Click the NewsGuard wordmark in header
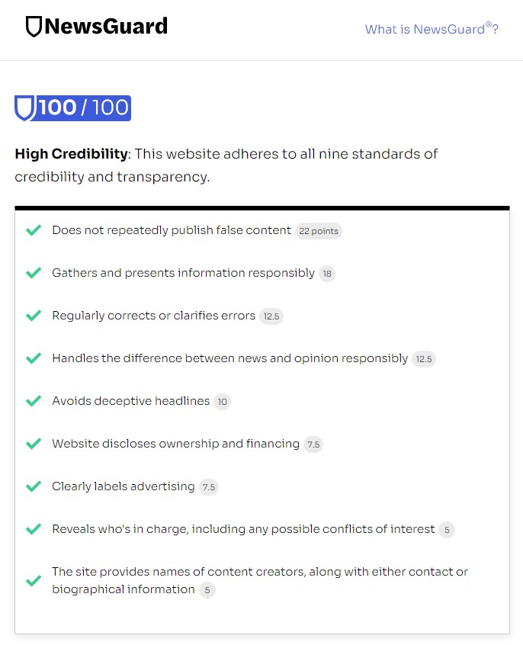The image size is (523, 645). point(106,27)
